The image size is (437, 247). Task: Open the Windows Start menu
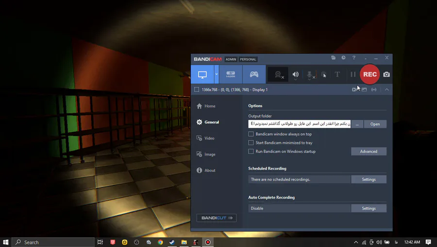tap(5, 242)
